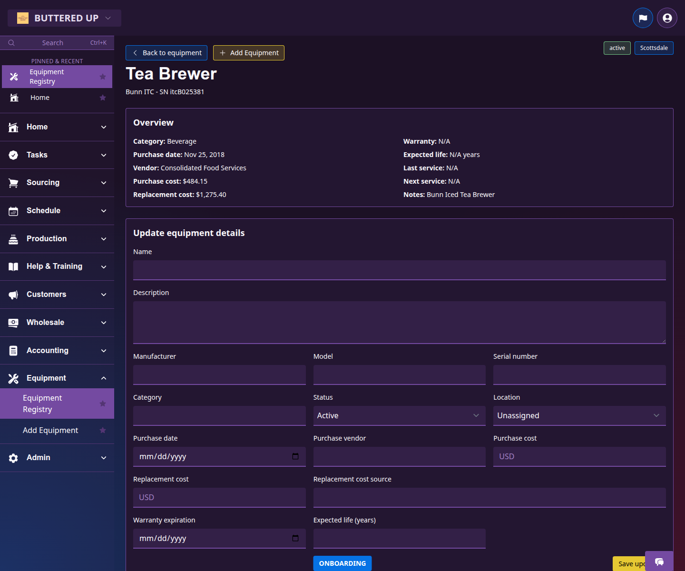Open the Customers megaphone icon
Screen dimensions: 685x571
13,295
